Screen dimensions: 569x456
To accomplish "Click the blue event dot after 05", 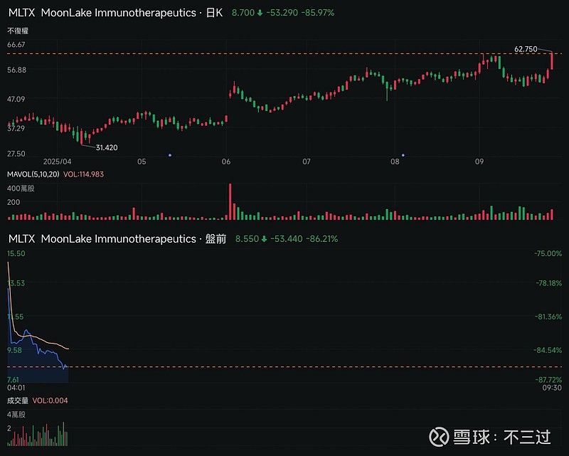I will click(170, 155).
